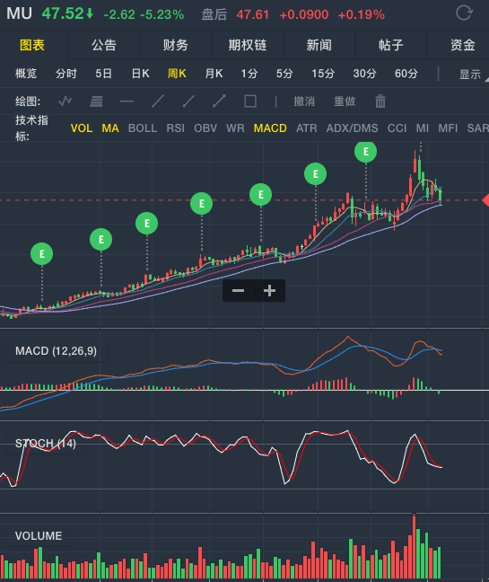The height and width of the screenshot is (582, 489).
Task: Enable the ADX/DMS indicator
Action: click(x=352, y=128)
